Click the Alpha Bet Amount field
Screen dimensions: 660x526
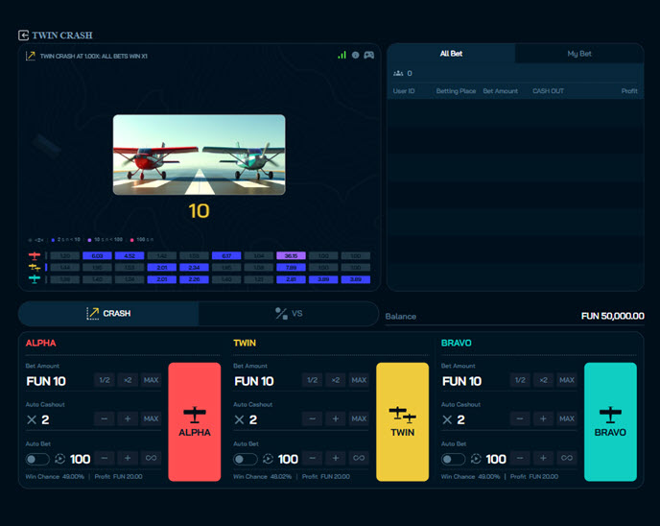coord(58,381)
